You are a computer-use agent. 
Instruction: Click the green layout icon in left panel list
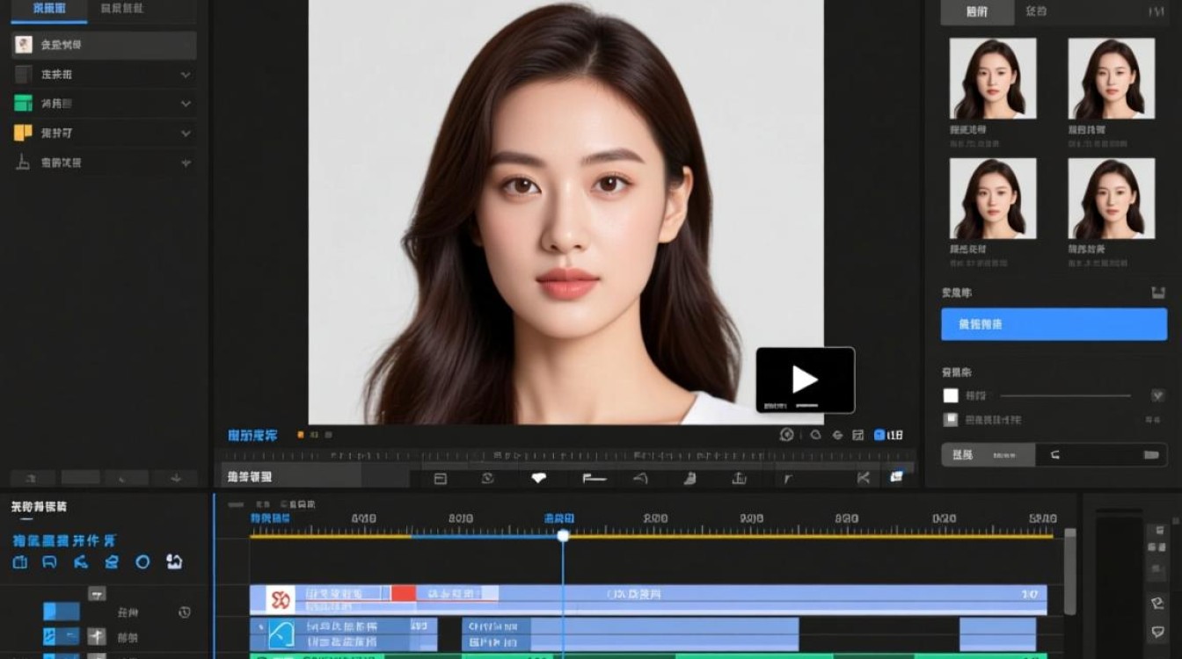[23, 104]
